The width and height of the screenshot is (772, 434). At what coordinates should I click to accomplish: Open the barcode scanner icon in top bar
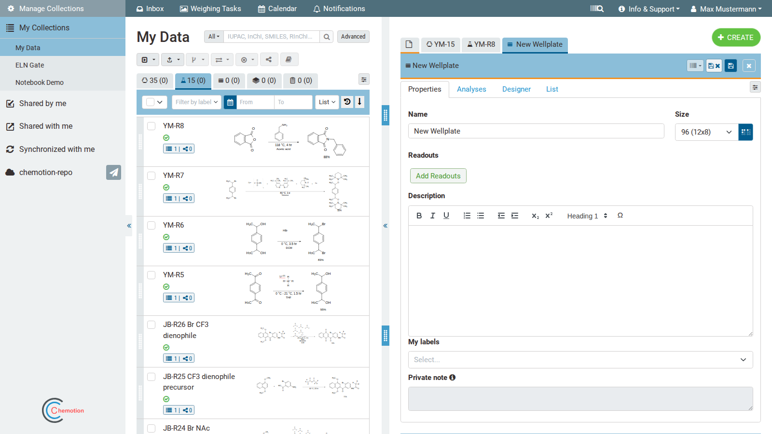tap(597, 9)
